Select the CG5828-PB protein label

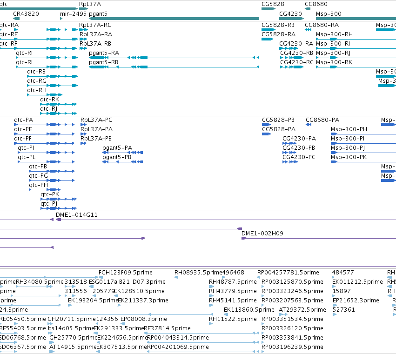[278, 120]
